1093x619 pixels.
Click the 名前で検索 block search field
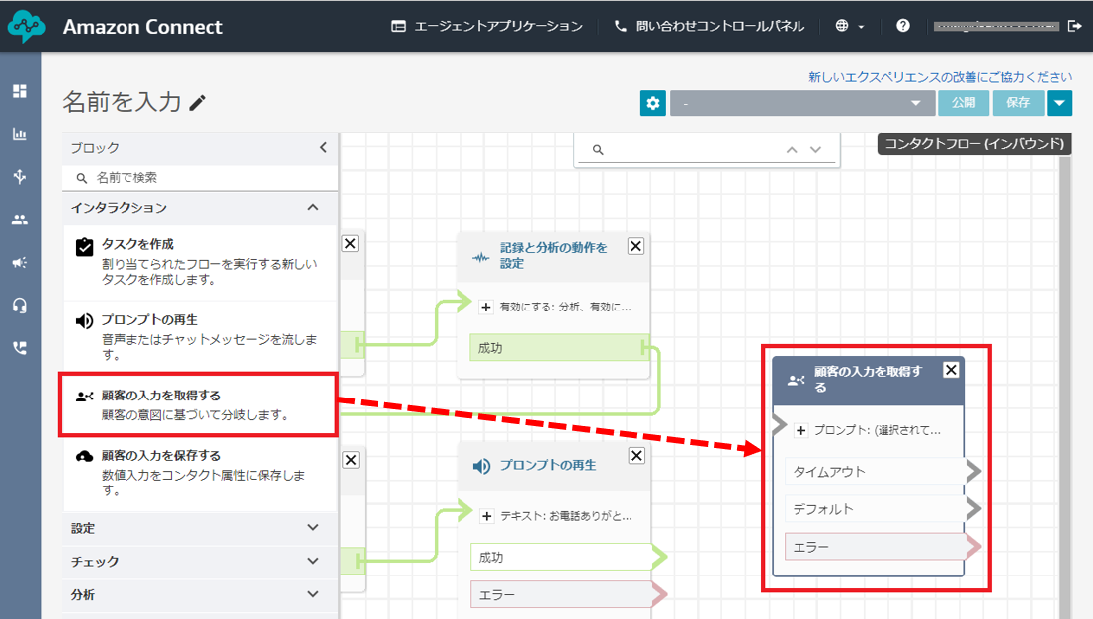pos(201,178)
